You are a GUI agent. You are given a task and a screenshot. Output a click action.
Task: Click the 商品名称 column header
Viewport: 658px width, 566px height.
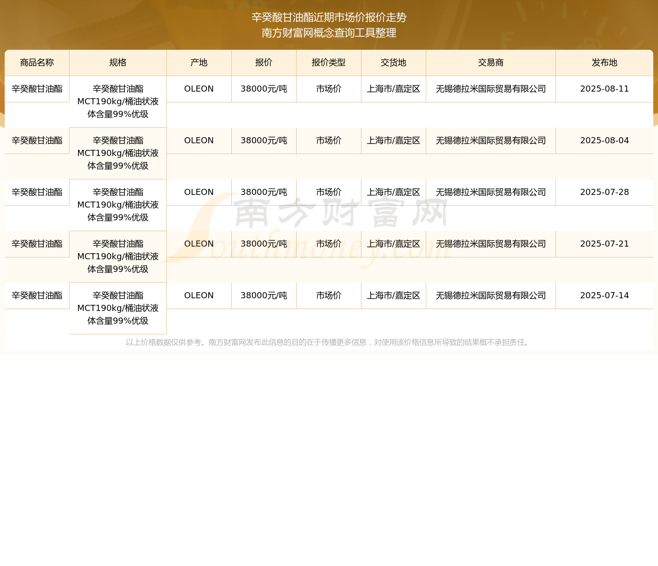point(37,63)
